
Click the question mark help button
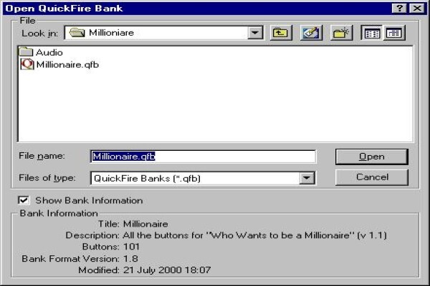[x=399, y=9]
